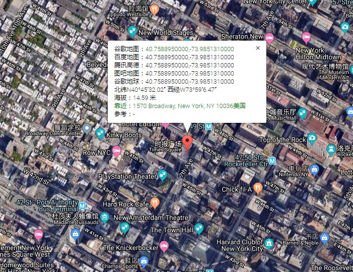
Task: Click the altitude value 14.59 米
Action: pyautogui.click(x=144, y=98)
